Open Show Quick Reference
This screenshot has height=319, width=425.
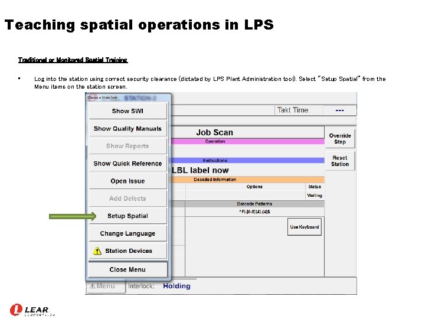point(127,164)
